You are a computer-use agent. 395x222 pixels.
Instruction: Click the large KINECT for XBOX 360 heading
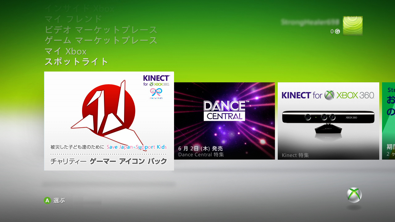point(328,95)
